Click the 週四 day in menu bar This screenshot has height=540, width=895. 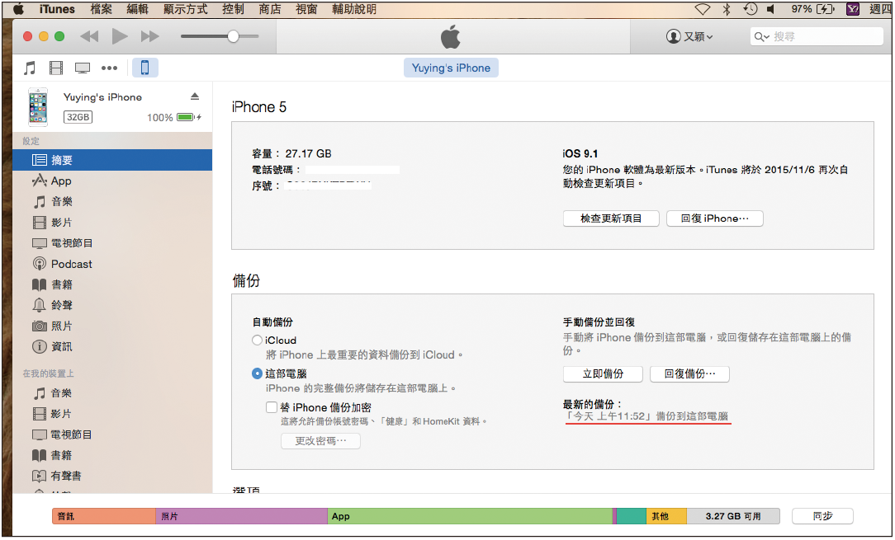coord(879,9)
